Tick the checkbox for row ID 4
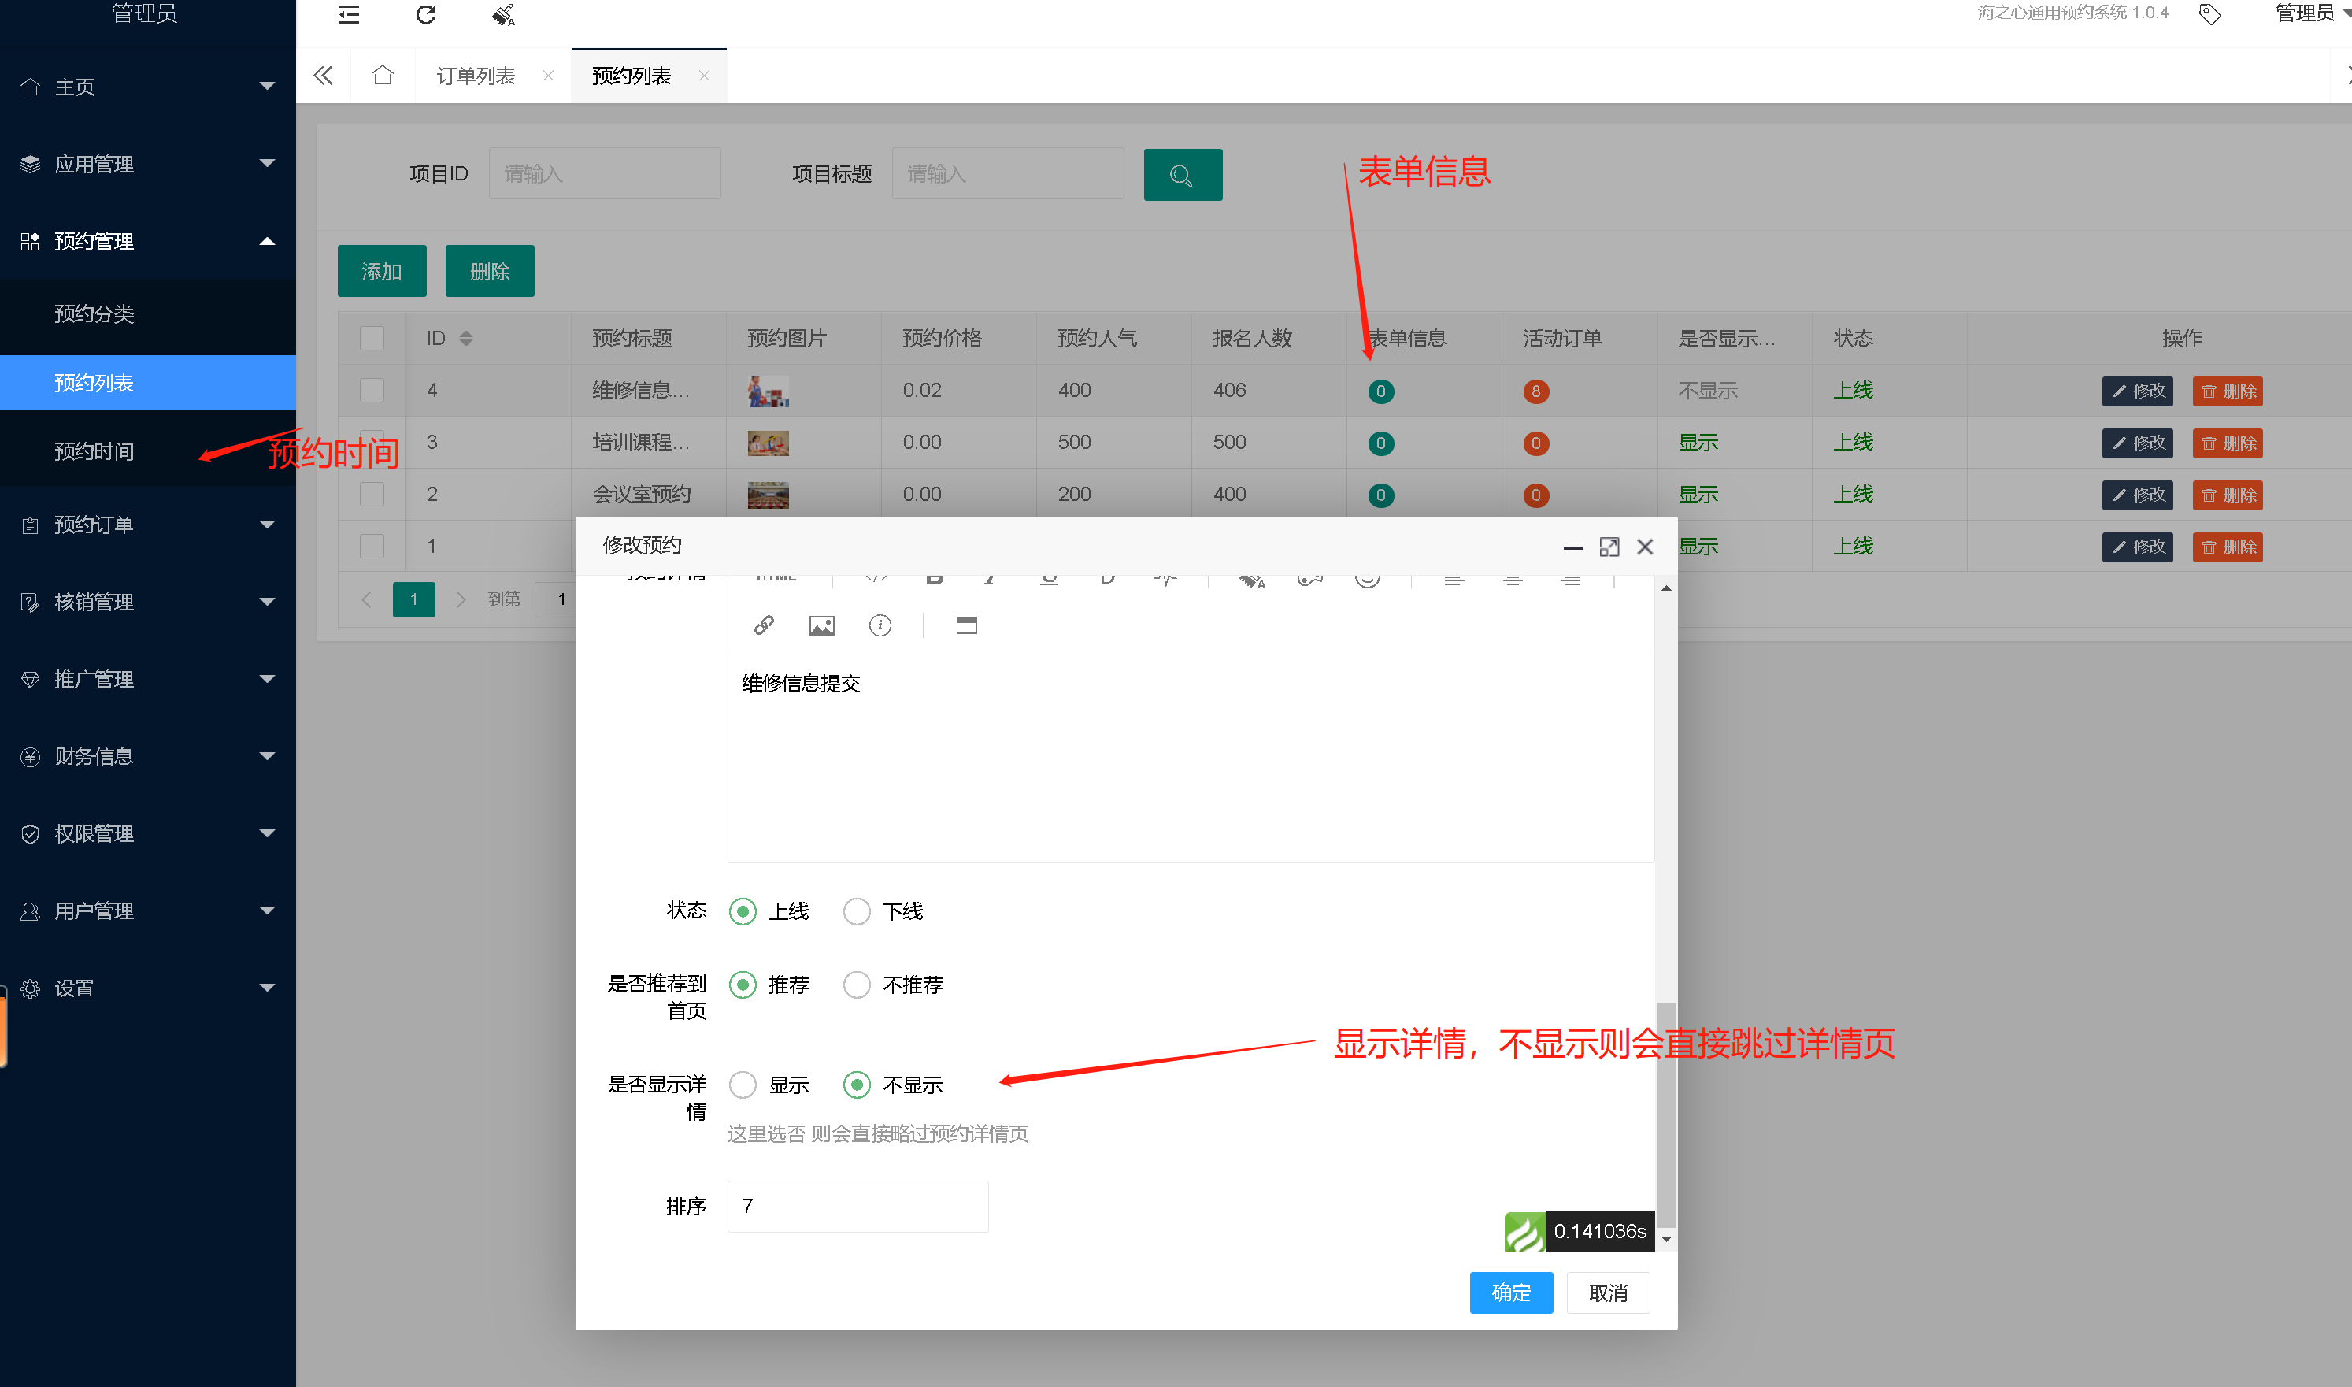 (372, 391)
